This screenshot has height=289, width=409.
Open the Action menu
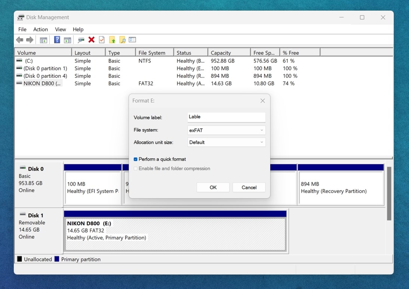[40, 29]
